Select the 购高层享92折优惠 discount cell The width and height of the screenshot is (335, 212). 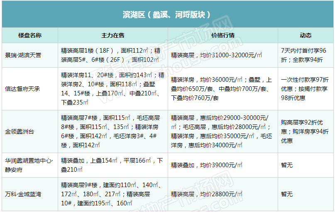305,132
